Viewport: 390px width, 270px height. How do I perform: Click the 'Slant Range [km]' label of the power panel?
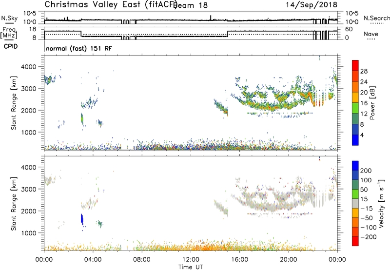point(14,103)
